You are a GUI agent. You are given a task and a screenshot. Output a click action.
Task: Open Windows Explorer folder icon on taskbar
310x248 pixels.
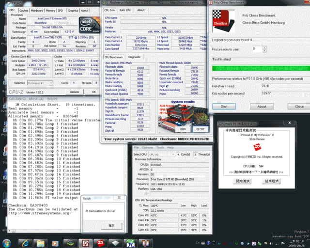40,242
